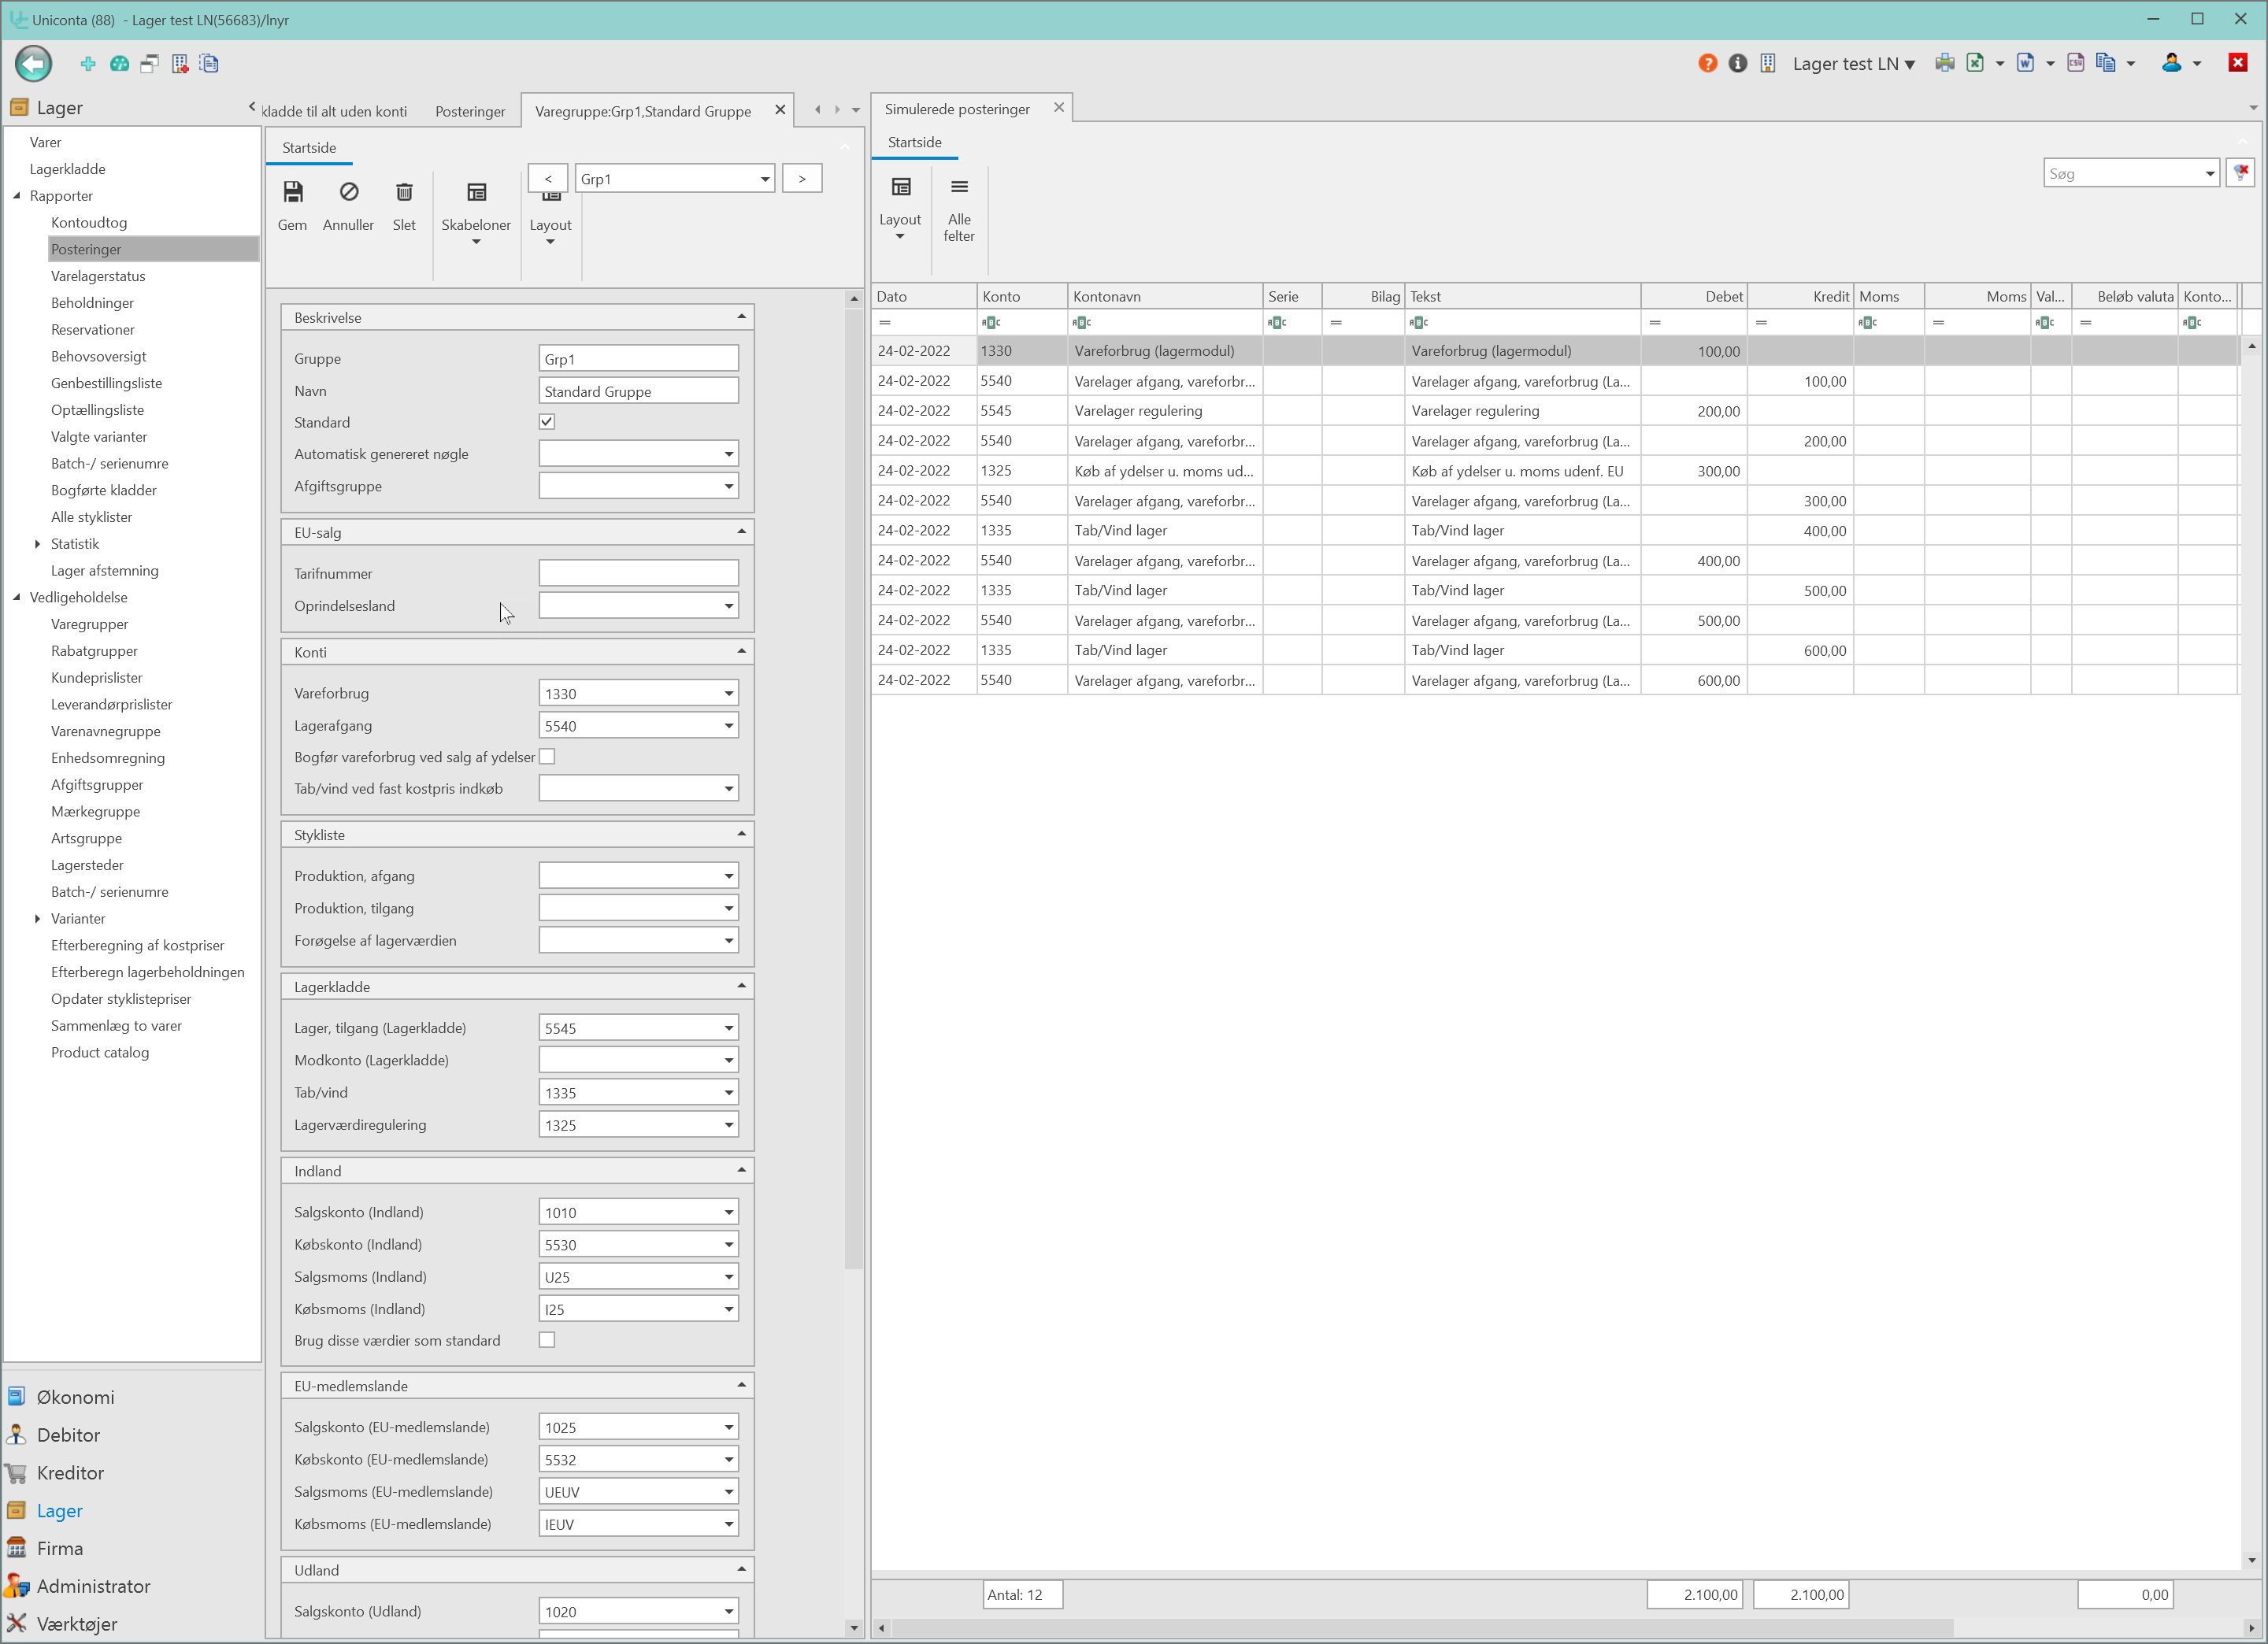The width and height of the screenshot is (2268, 1644).
Task: Open the Økonomi module
Action: [75, 1397]
